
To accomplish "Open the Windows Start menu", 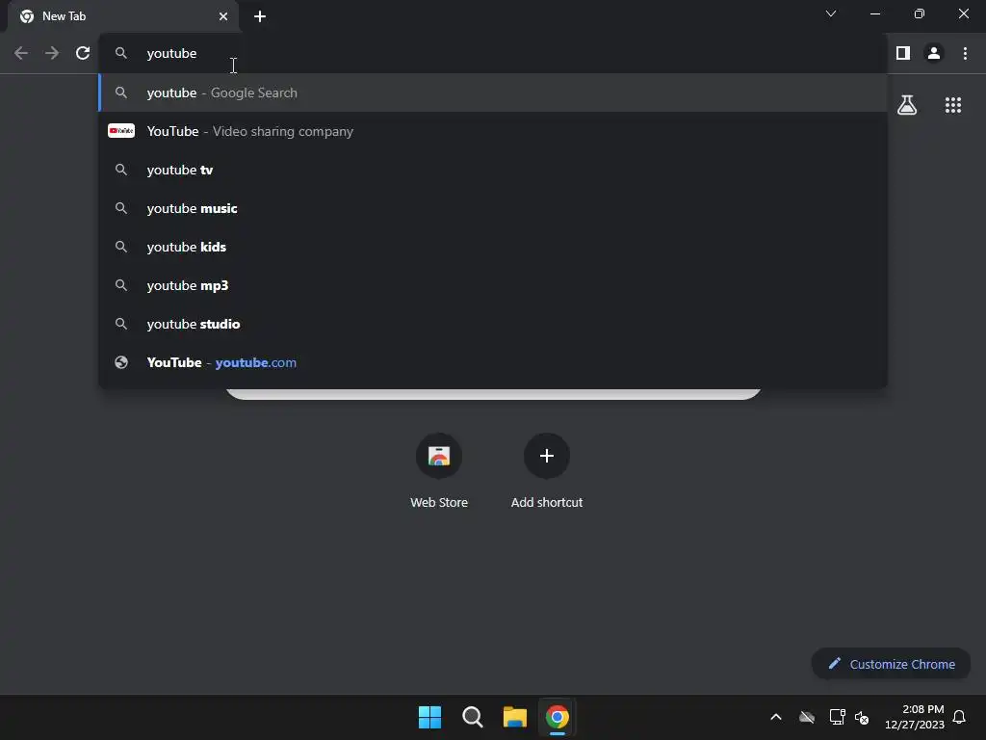I will [x=430, y=717].
